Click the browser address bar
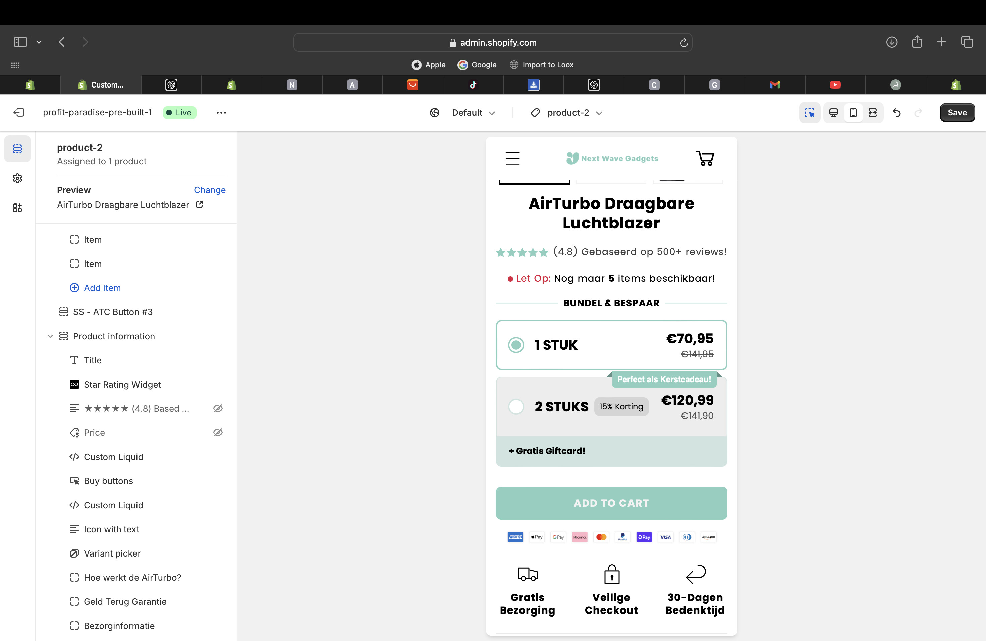 coord(493,42)
